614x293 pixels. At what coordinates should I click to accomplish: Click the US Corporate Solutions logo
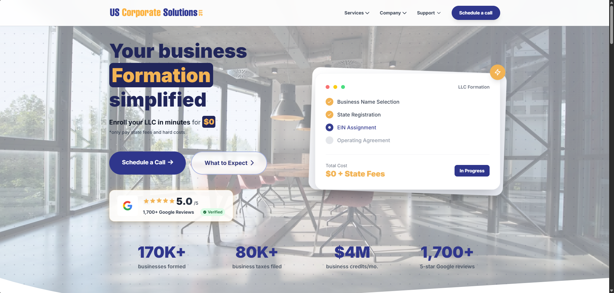156,13
